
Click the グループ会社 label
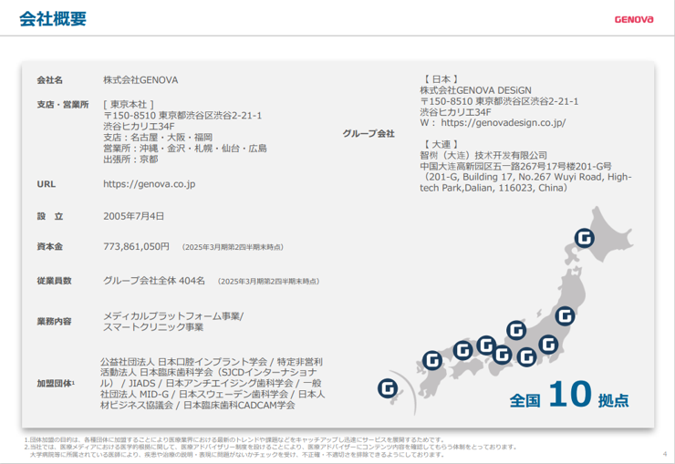[369, 134]
